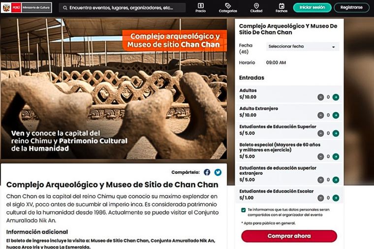Click the Iniciar sesión button
The width and height of the screenshot is (374, 249).
[x=312, y=8]
